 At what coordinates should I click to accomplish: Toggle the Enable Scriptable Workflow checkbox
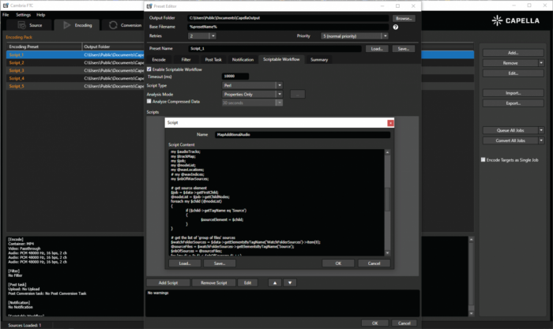point(149,69)
